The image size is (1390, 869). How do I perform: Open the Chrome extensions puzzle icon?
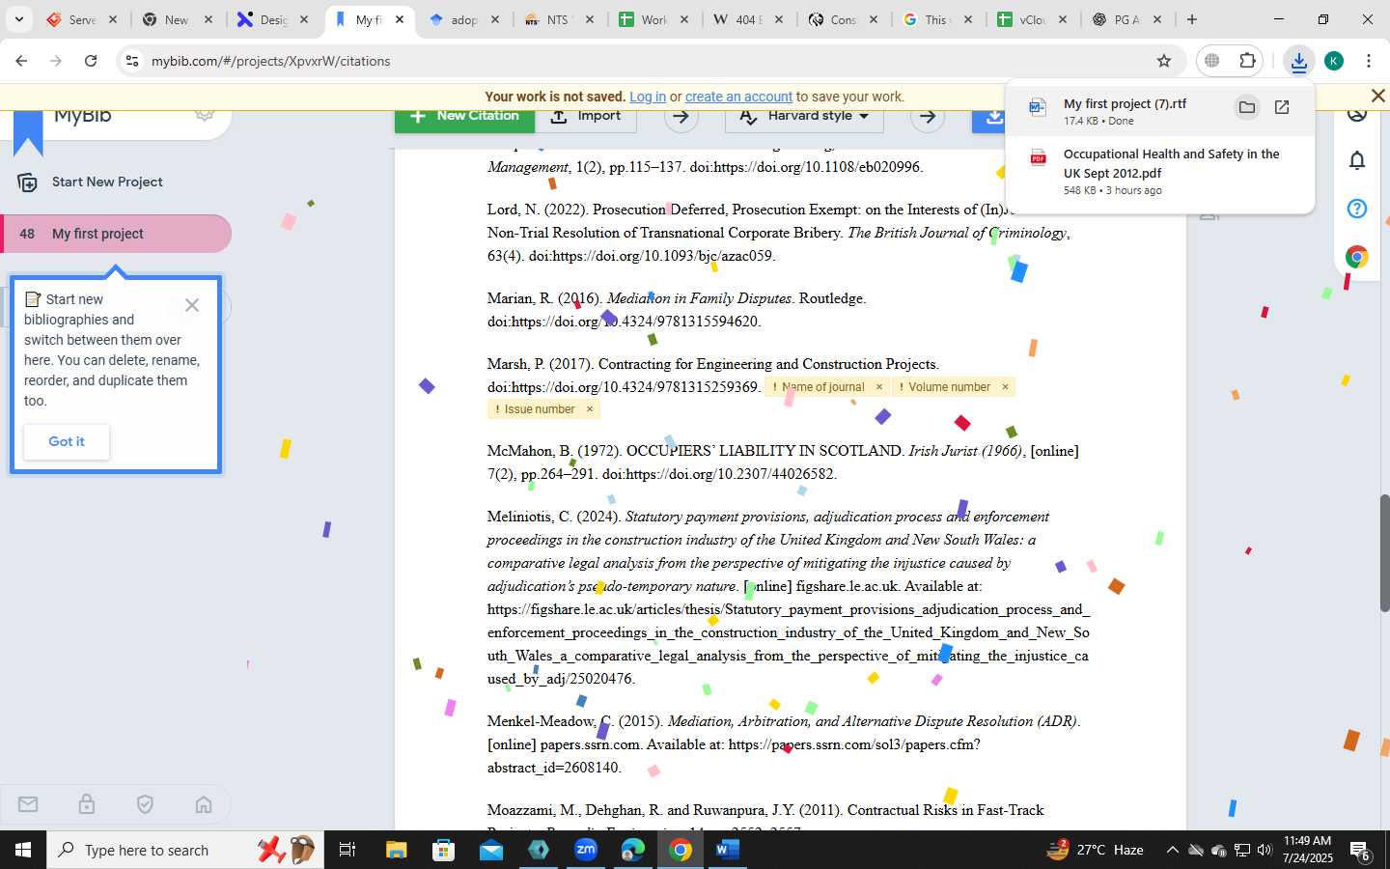tap(1247, 61)
